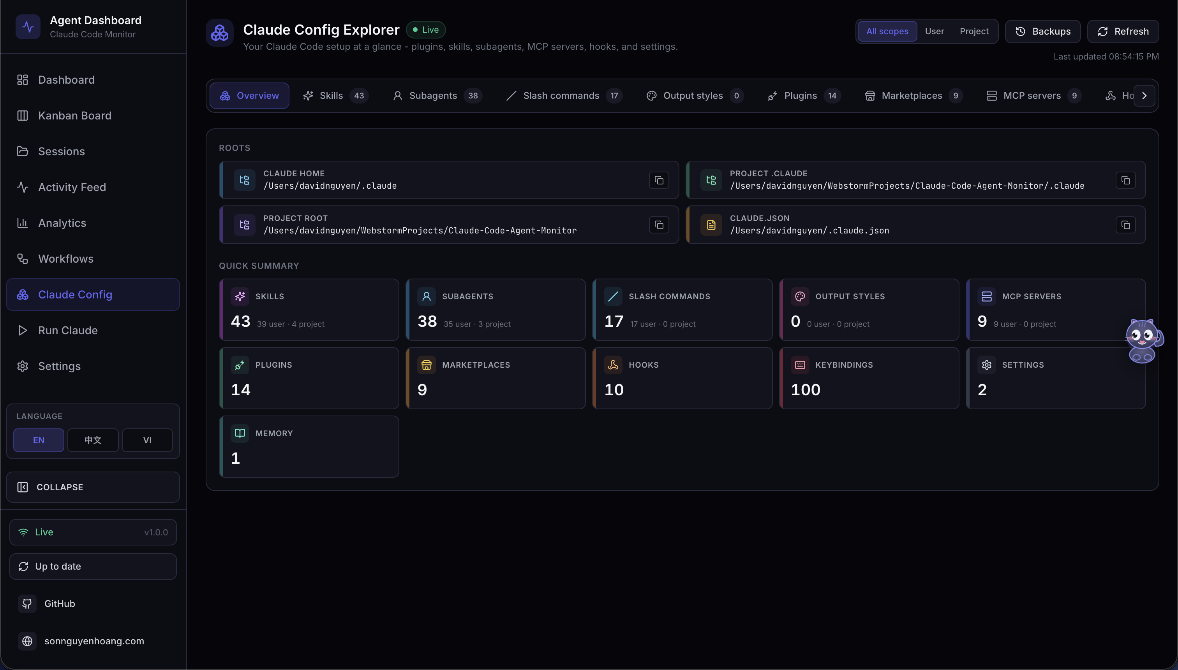The width and height of the screenshot is (1178, 670).
Task: Click the Live badge beside the title
Action: coord(426,30)
